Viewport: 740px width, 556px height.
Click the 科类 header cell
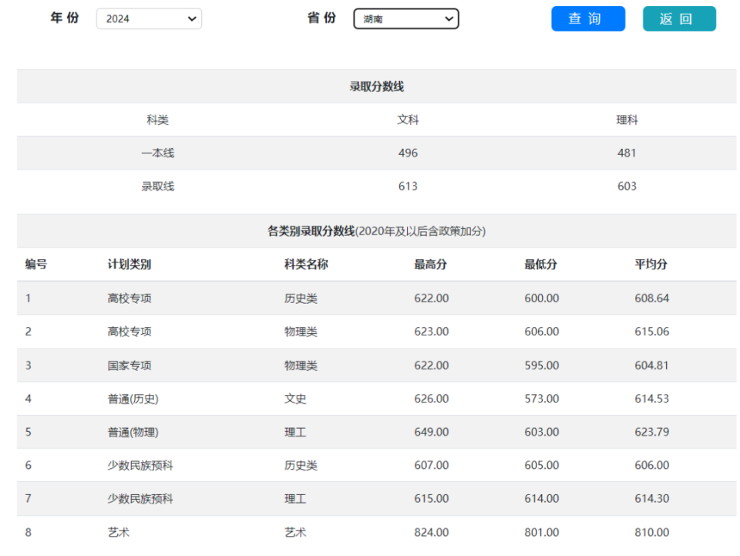tap(157, 120)
